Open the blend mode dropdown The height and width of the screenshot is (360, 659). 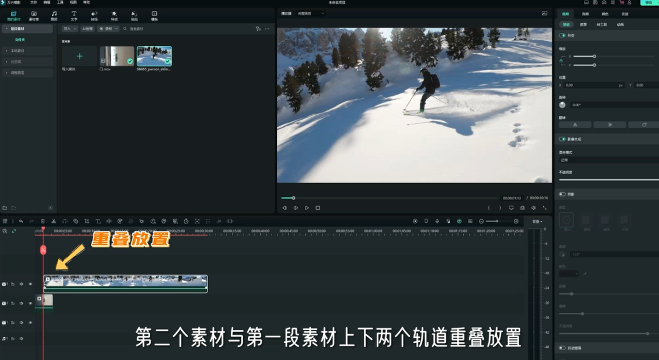(x=609, y=160)
